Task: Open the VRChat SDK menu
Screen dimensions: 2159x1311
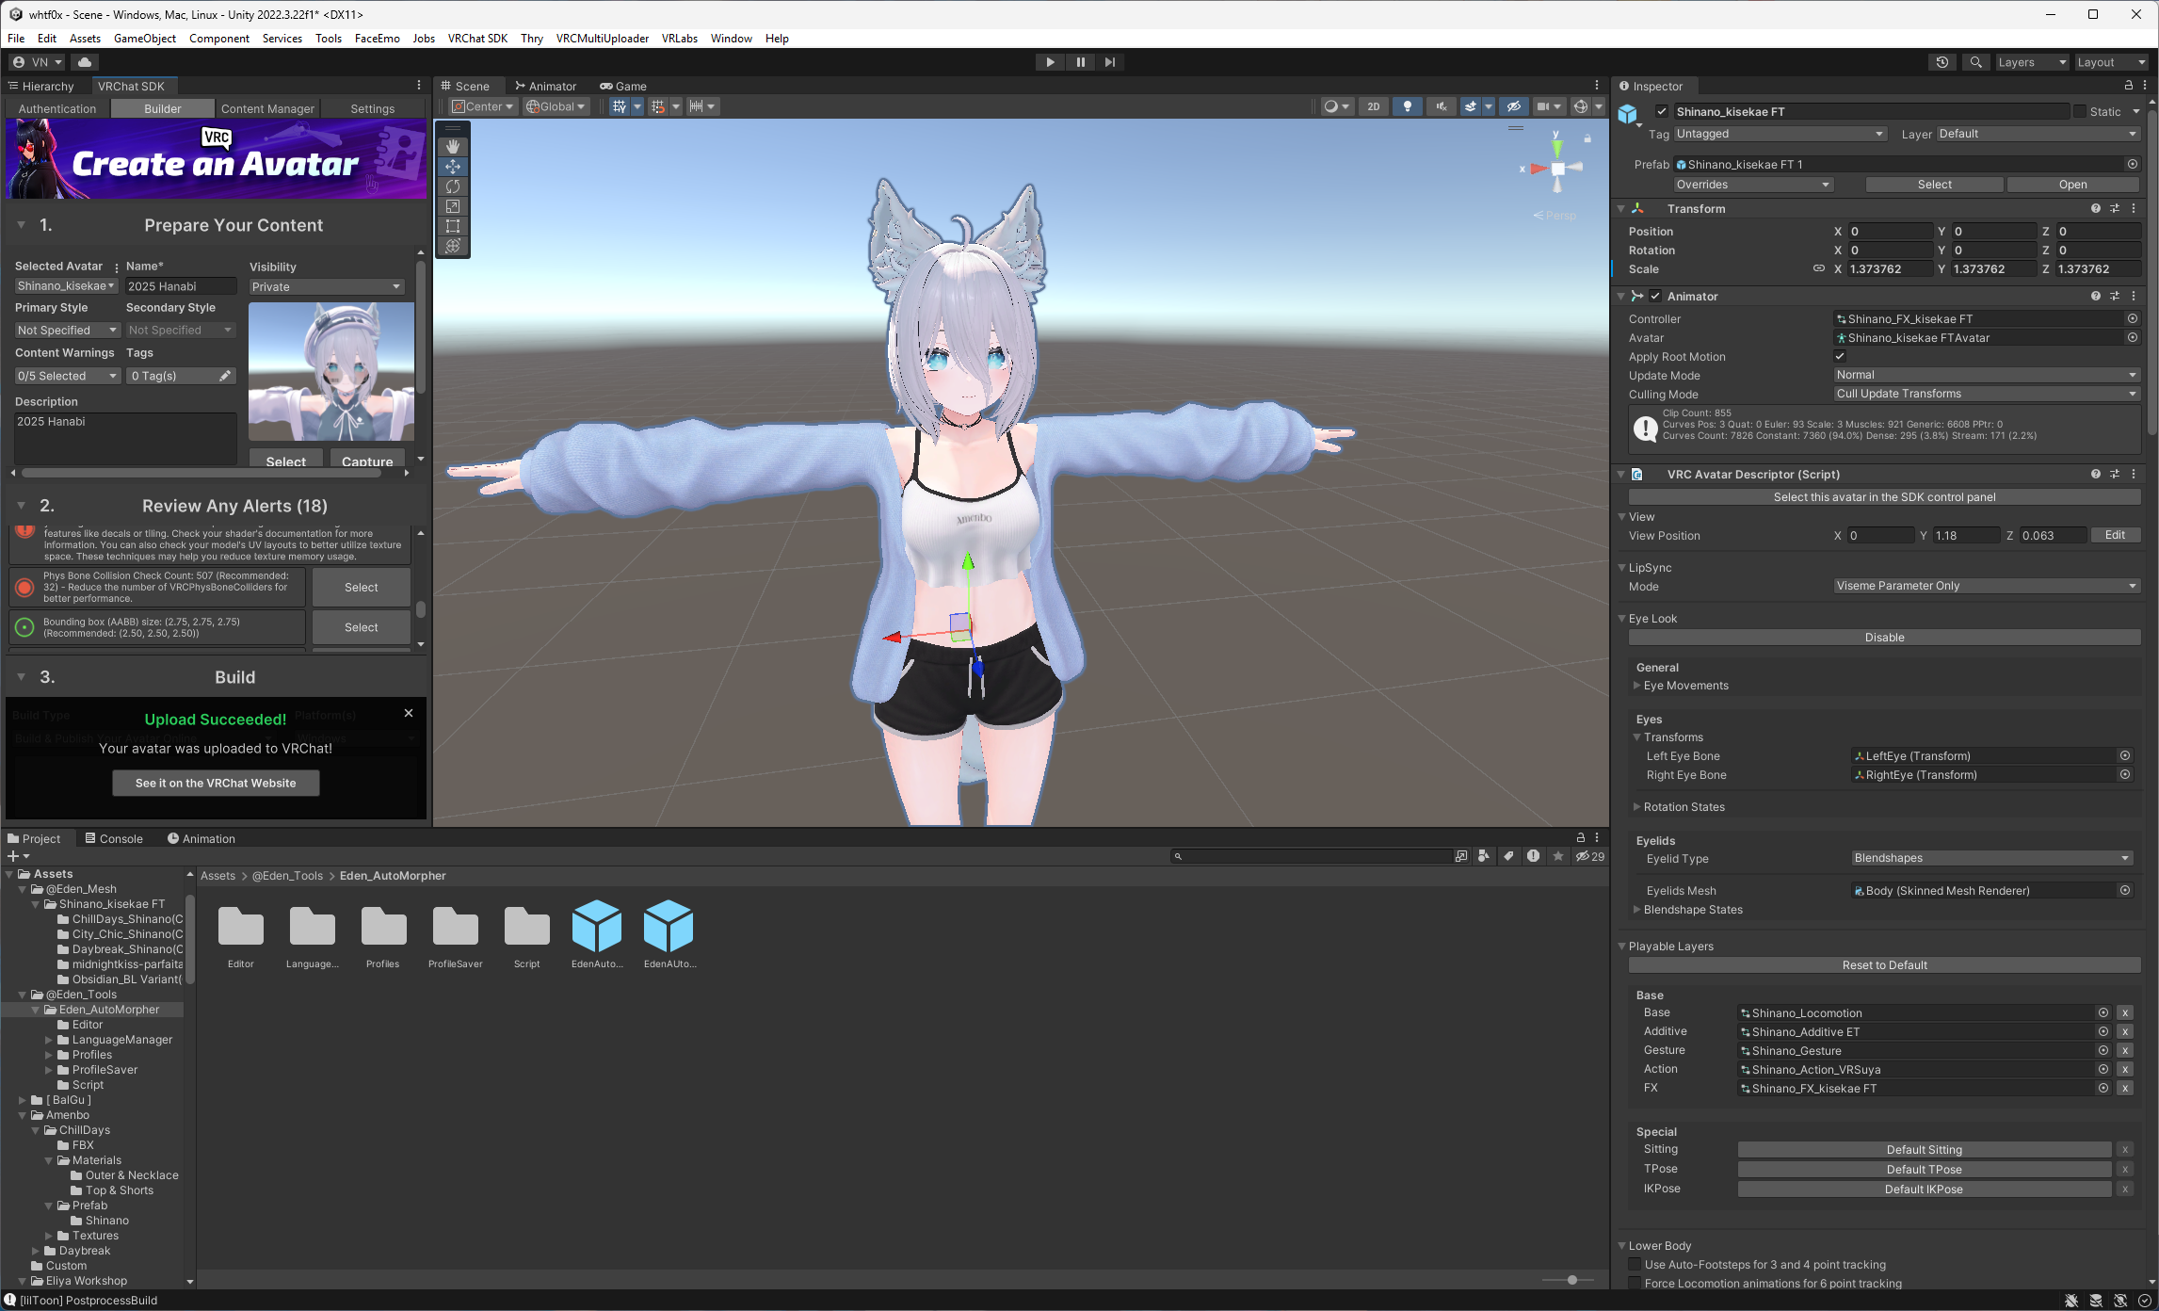Action: click(477, 39)
